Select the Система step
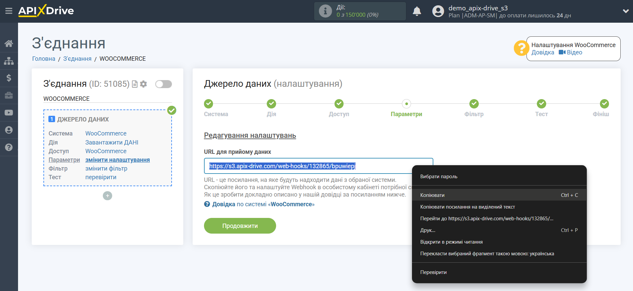The image size is (633, 291). point(209,104)
